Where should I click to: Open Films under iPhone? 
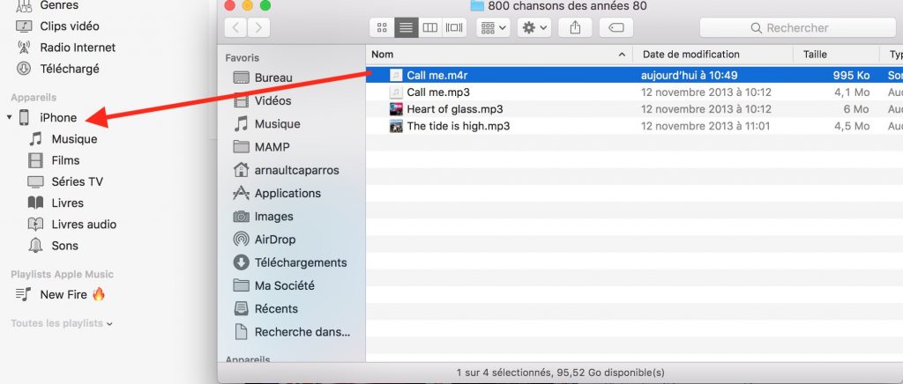pyautogui.click(x=65, y=159)
